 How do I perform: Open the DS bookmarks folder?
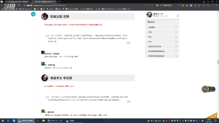pyautogui.click(x=43, y=9)
